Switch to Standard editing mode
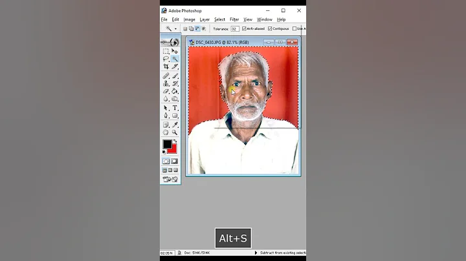 click(166, 161)
